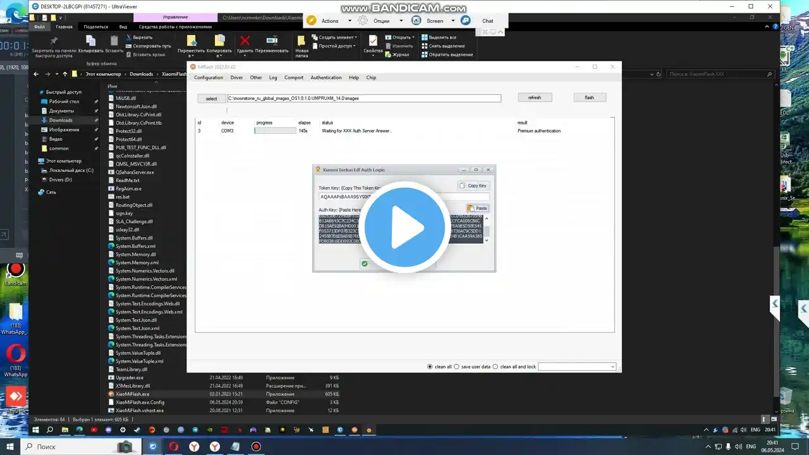The width and height of the screenshot is (809, 455).
Task: Click the firmware images path field
Action: tap(364, 99)
